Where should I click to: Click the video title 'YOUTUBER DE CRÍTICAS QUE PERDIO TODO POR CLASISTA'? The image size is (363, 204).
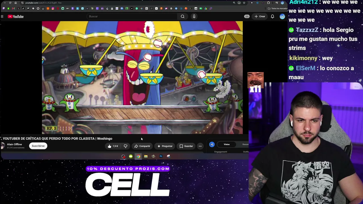[x=49, y=139]
